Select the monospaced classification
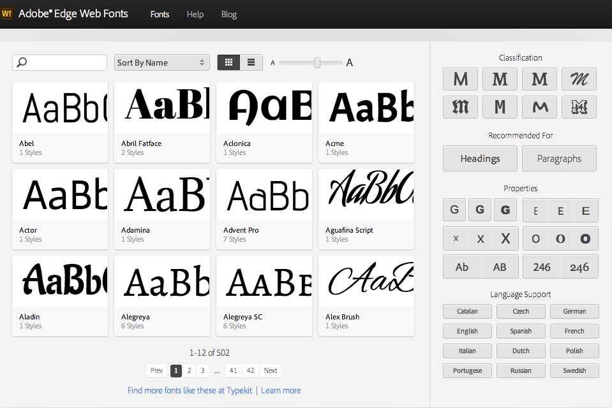 500,107
